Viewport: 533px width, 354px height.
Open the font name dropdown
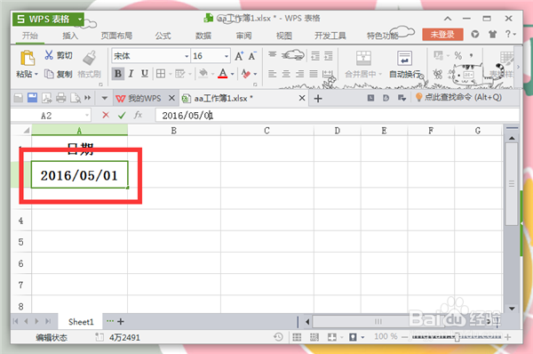coord(187,56)
